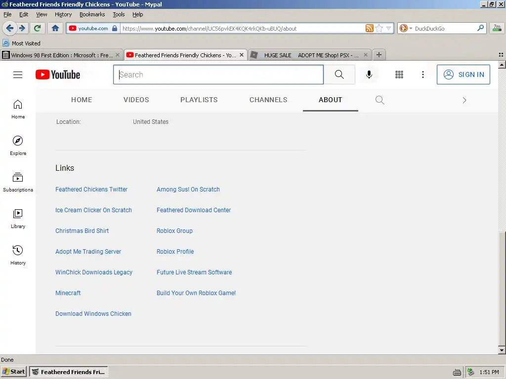Viewport: 506px width, 379px height.
Task: Open the History menu
Action: pyautogui.click(x=63, y=14)
